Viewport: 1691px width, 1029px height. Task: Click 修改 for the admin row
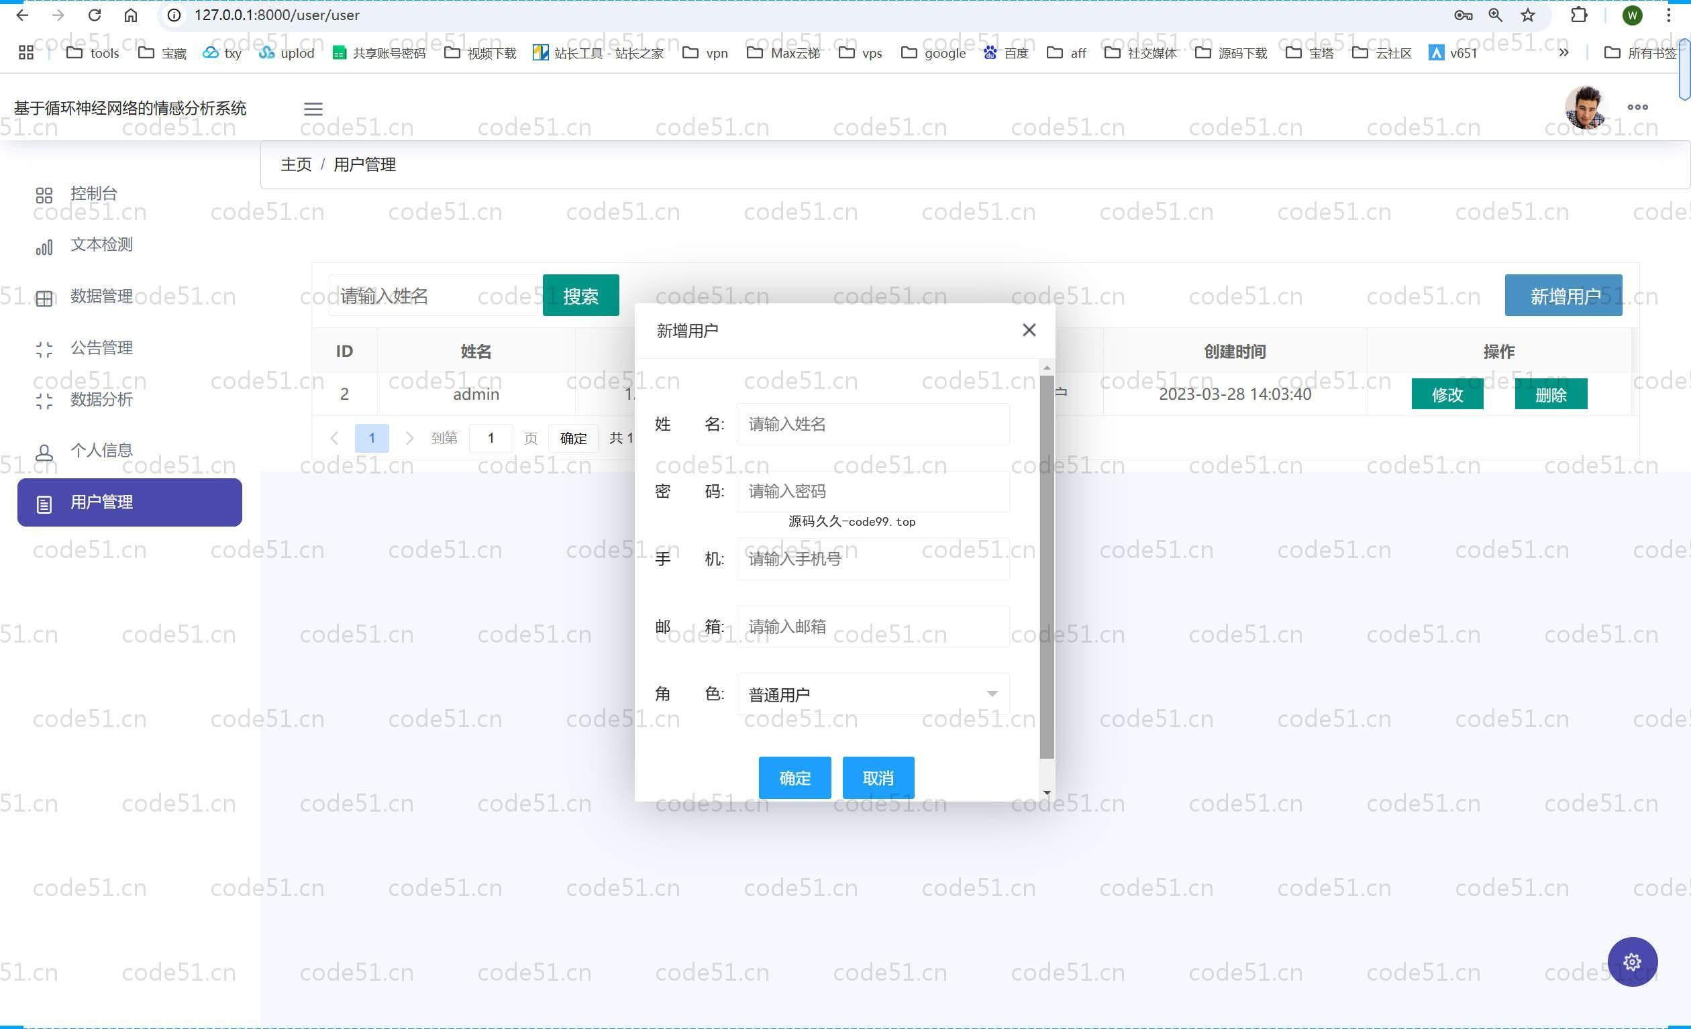pos(1447,394)
